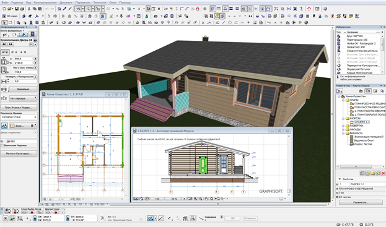
Task: Open the Нет маркера dropdown
Action: click(23, 98)
